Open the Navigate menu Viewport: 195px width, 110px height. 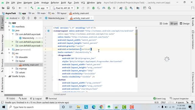28,3
